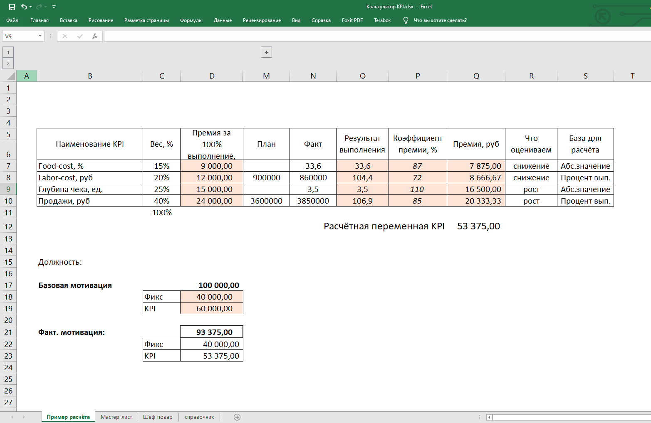Open the Формулы ribbon tab
Image resolution: width=651 pixels, height=423 pixels.
[x=191, y=20]
